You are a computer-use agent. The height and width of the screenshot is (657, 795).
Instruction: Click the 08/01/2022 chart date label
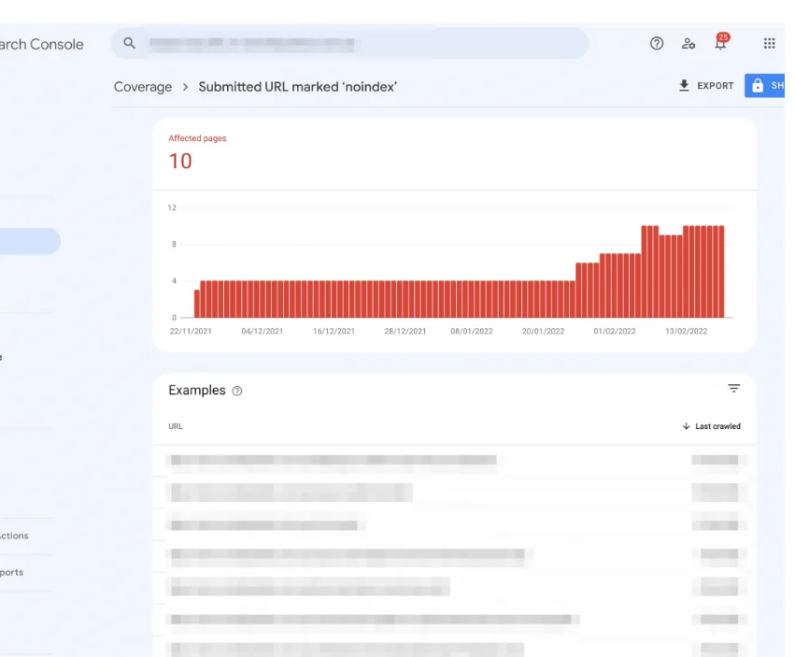[472, 331]
